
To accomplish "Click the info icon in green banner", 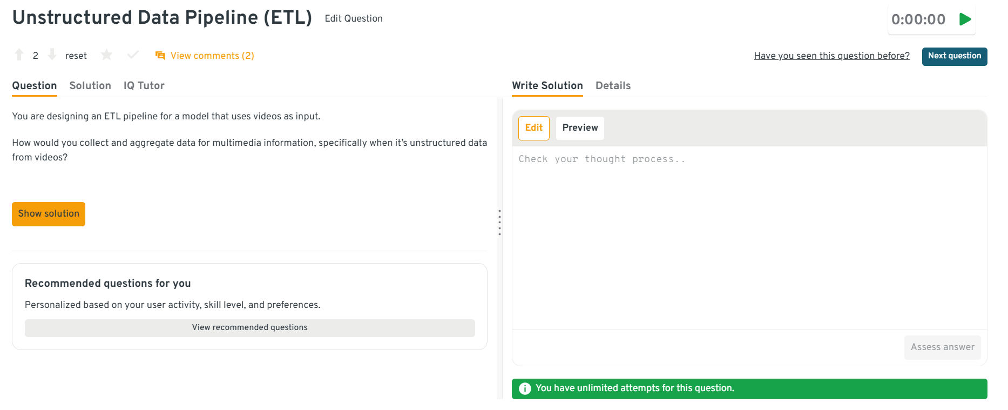I will (x=525, y=388).
